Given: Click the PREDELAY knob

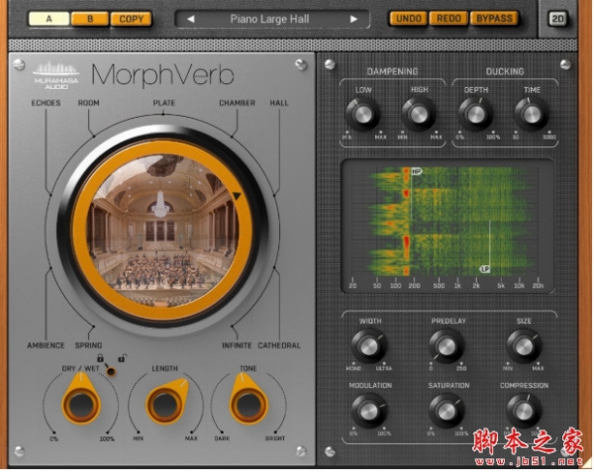Looking at the screenshot, I should tap(446, 346).
